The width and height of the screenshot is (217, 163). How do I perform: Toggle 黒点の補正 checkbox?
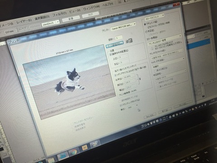point(156,71)
